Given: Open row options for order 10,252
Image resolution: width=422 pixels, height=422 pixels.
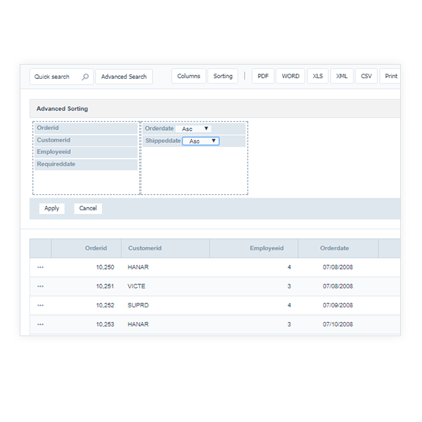Looking at the screenshot, I should [x=40, y=305].
